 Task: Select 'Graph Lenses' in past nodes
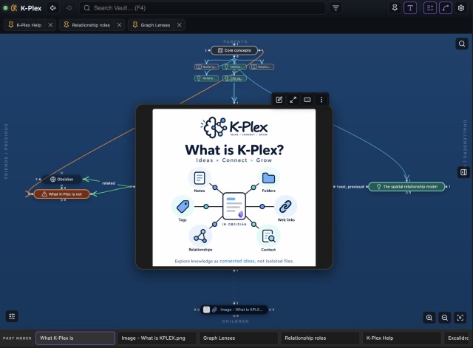click(239, 338)
